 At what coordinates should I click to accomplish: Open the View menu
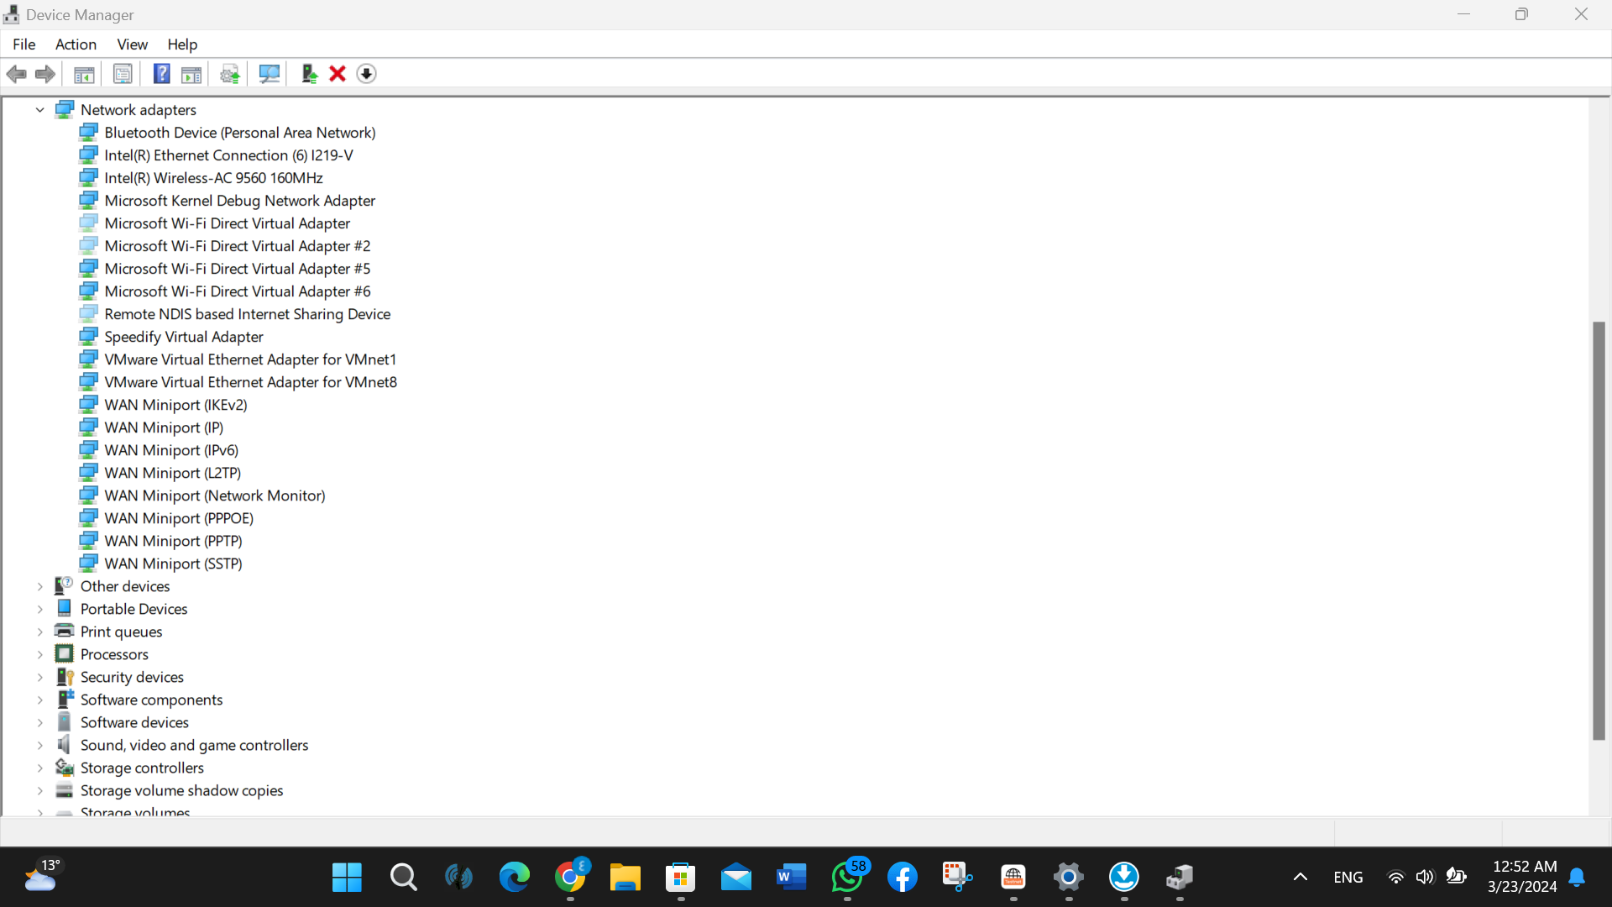pos(132,44)
